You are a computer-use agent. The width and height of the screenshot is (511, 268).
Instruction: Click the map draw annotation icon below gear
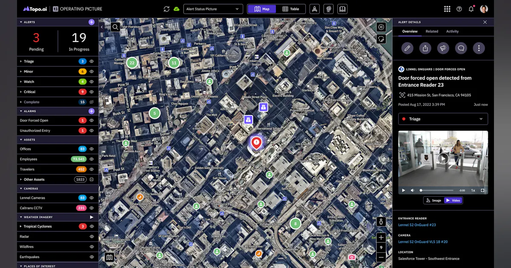[x=381, y=39]
